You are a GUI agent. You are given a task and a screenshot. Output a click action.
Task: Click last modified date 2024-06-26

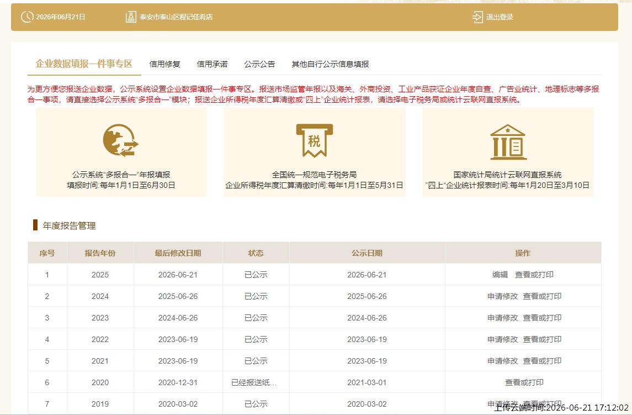click(x=178, y=318)
